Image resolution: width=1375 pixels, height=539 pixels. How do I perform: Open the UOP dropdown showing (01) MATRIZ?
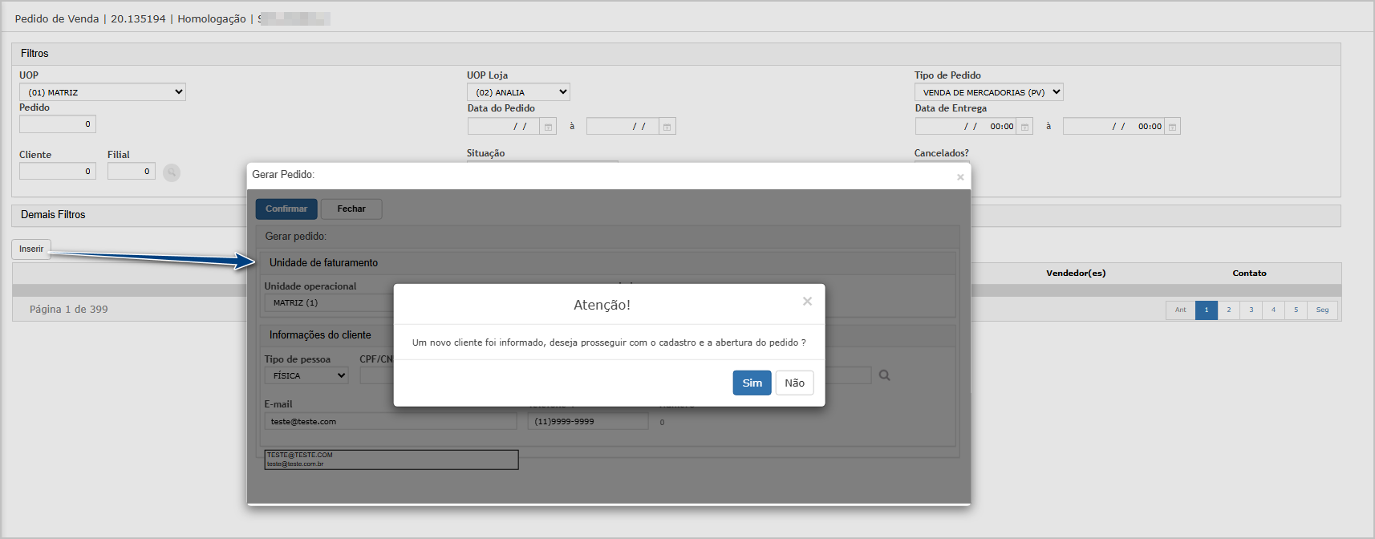[x=103, y=92]
